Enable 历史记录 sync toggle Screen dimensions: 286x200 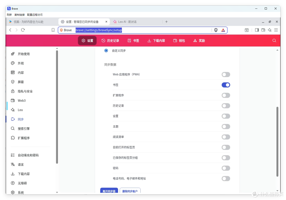tap(226, 106)
